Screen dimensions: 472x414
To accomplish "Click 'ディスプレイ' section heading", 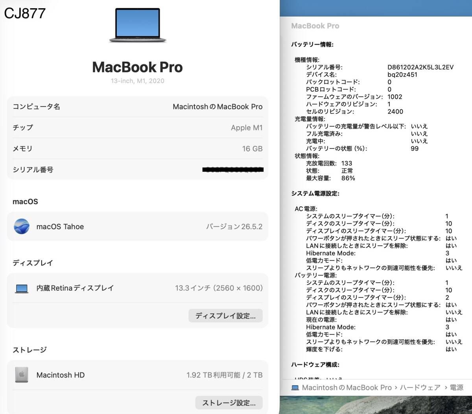I will coord(33,263).
